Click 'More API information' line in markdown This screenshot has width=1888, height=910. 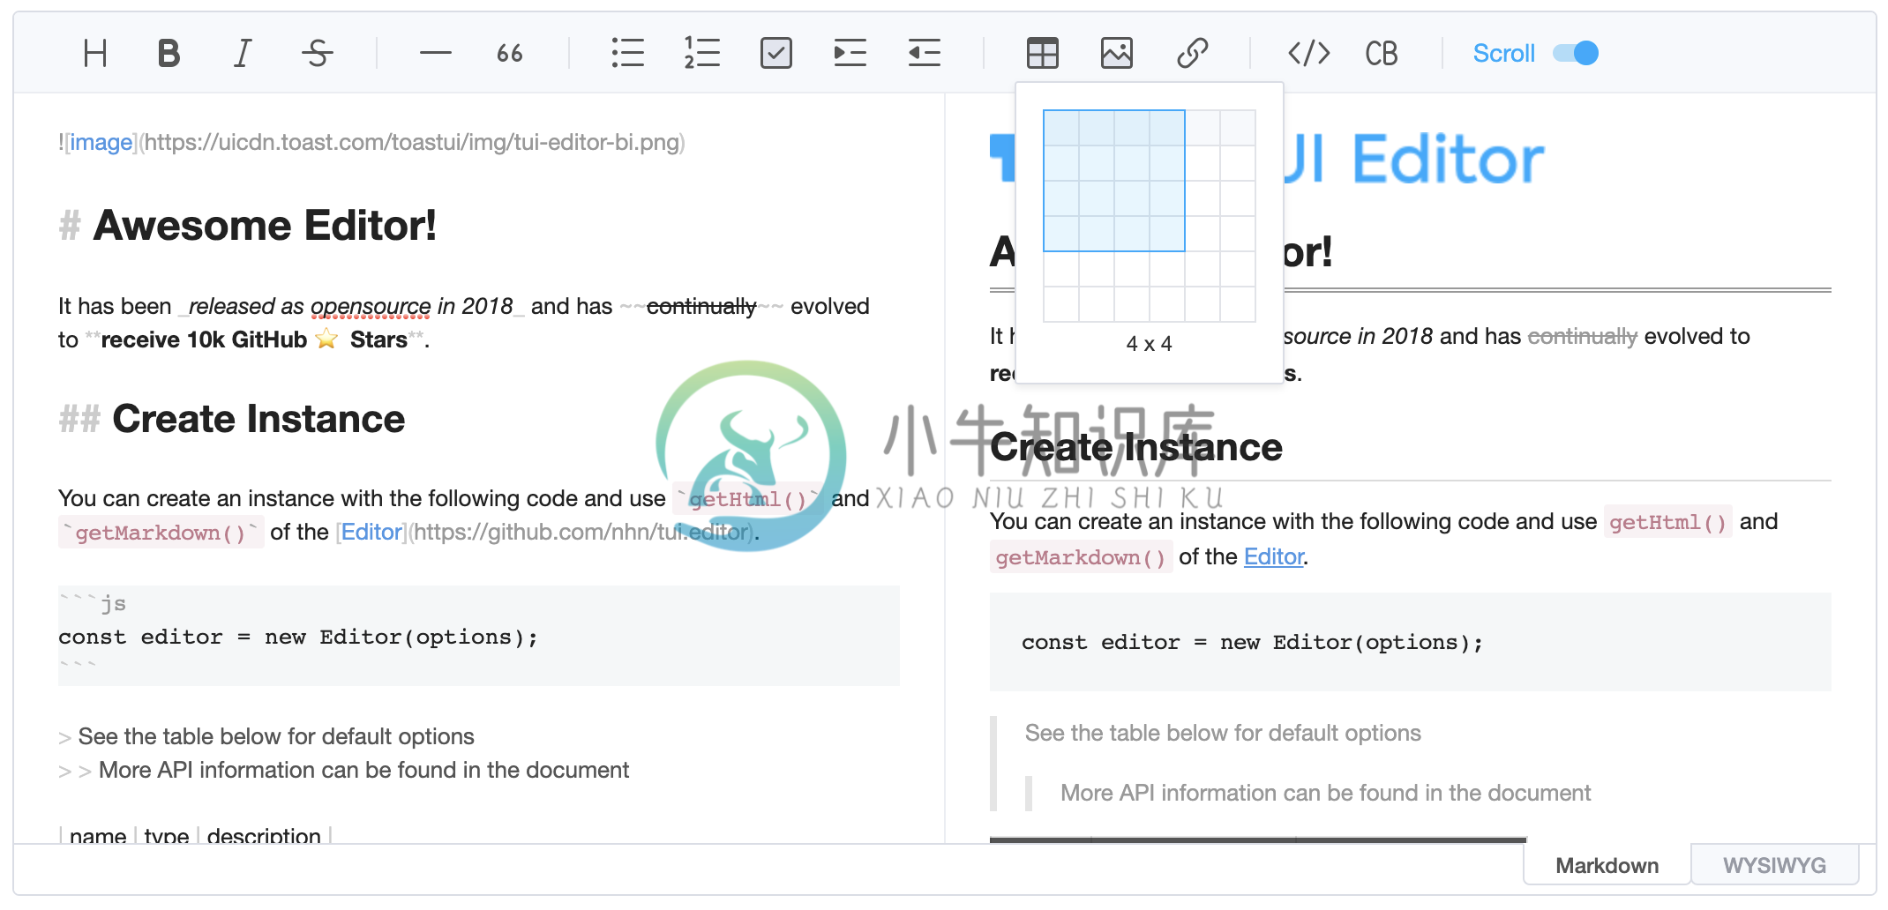[x=363, y=770]
